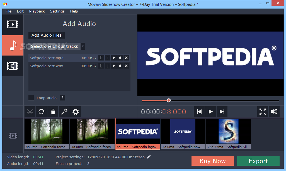Click project settings value 1280x720 16:9
The height and width of the screenshot is (171, 286).
[116, 157]
